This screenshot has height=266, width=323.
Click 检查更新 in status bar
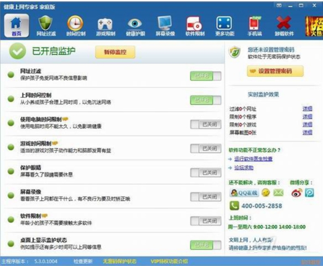coord(83,261)
